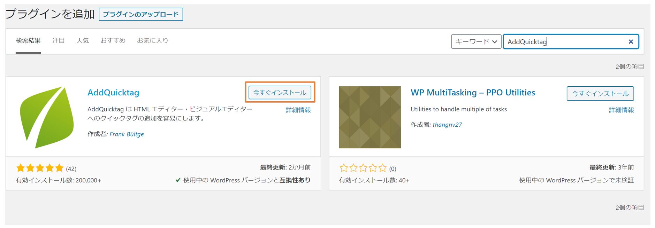
Task: Click the AddQuicktag green leaf plugin icon
Action: (x=47, y=117)
